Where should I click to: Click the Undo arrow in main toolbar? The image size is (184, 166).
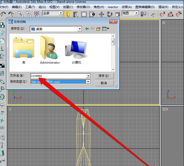[3, 14]
